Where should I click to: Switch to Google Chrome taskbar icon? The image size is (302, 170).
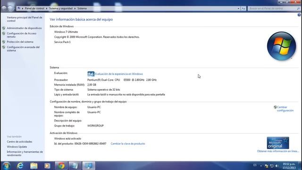coord(61,166)
